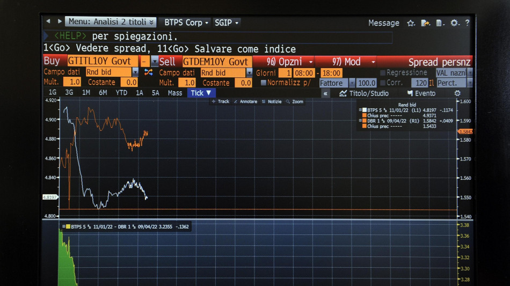Viewport: 510px width, 286px height.
Task: Click the 18:00 end time field
Action: click(331, 73)
